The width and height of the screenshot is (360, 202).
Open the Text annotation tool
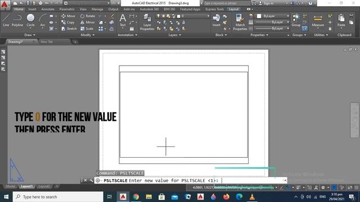(x=123, y=20)
